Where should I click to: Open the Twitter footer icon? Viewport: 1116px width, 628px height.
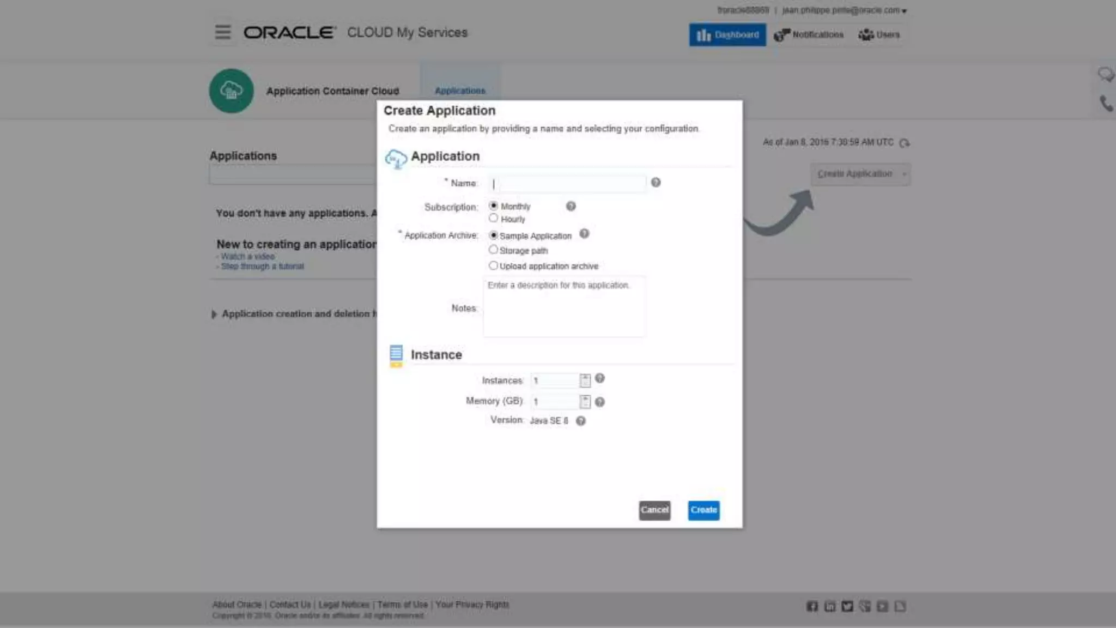[x=847, y=606]
